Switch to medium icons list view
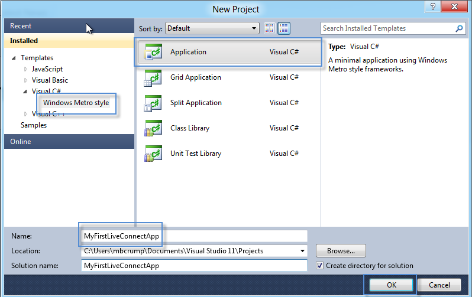 click(x=284, y=28)
